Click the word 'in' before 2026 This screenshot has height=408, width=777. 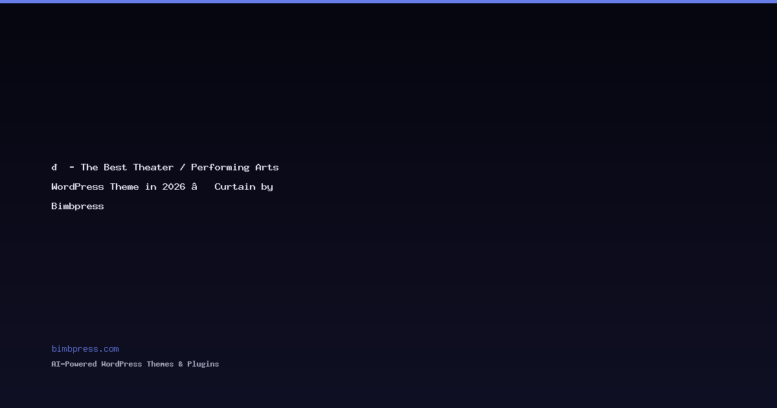coord(150,187)
